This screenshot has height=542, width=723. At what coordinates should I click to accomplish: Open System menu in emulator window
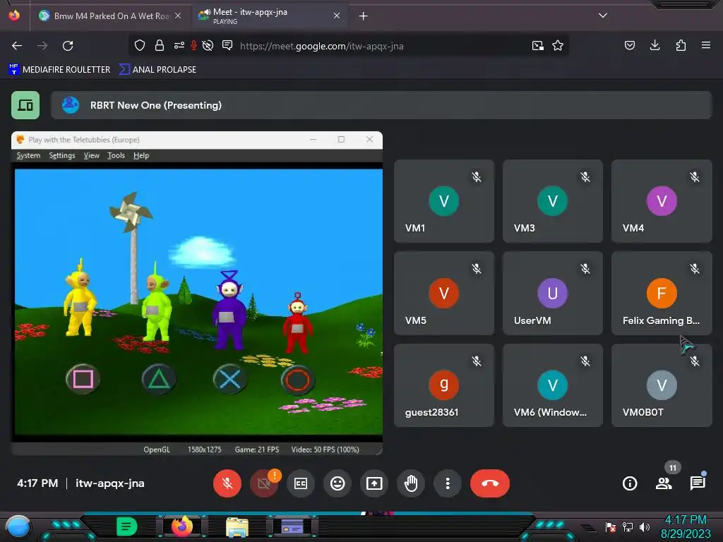coord(28,156)
